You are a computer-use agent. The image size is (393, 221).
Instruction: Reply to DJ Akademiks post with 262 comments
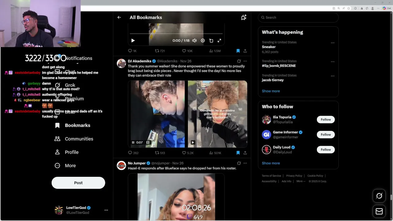pos(133,153)
